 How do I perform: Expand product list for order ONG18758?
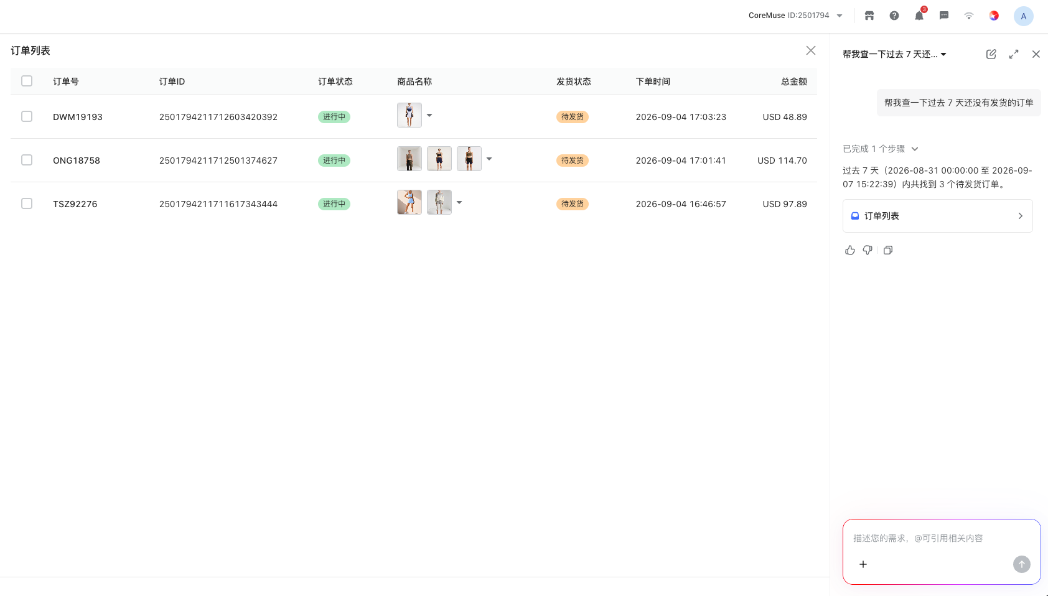[x=489, y=159]
